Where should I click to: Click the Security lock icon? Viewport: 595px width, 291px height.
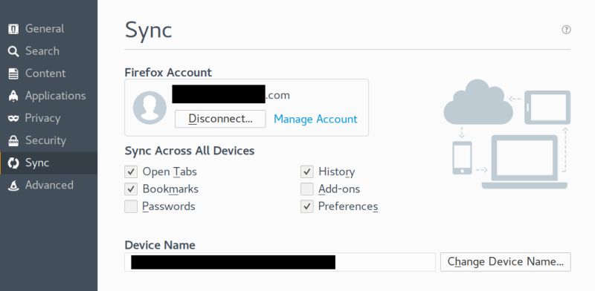tap(13, 140)
